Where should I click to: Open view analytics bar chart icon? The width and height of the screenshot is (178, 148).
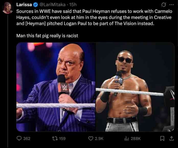[x=126, y=139]
